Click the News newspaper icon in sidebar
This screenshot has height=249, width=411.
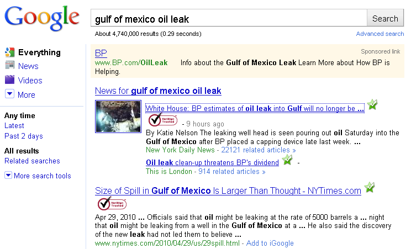(10, 65)
